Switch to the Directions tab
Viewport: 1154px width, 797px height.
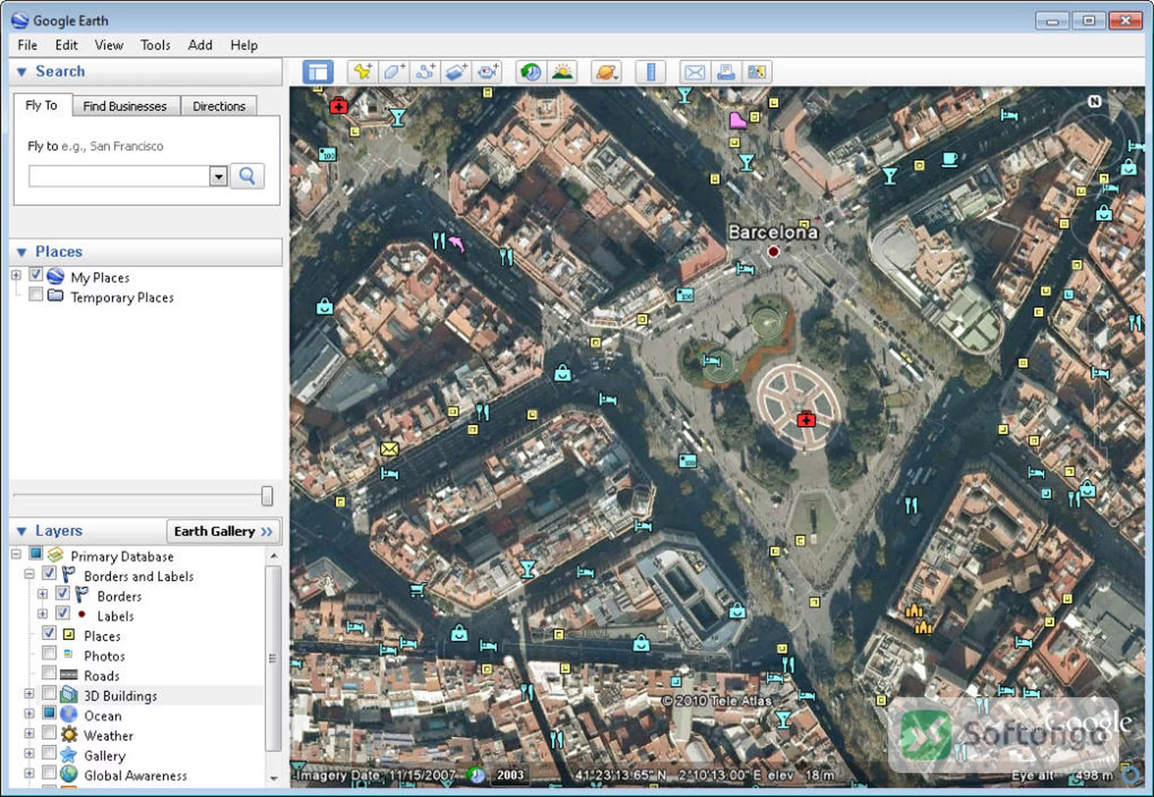click(219, 106)
